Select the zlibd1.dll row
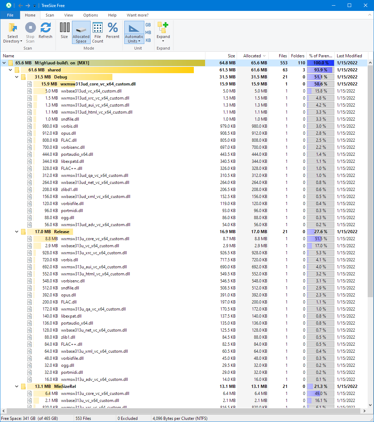 click(184, 190)
